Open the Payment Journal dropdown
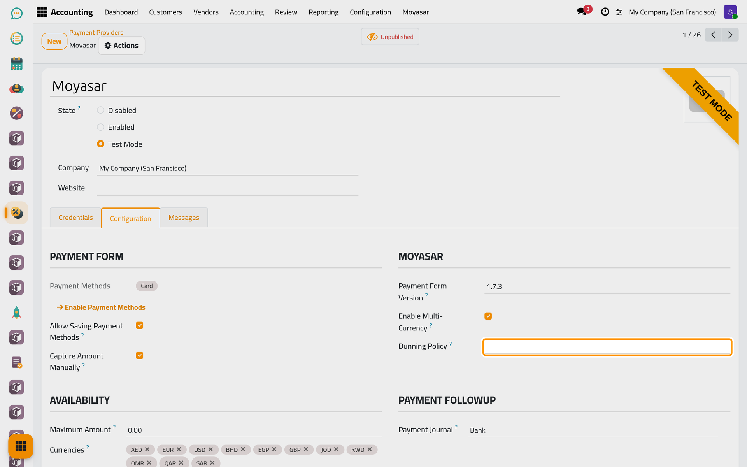 click(593, 430)
